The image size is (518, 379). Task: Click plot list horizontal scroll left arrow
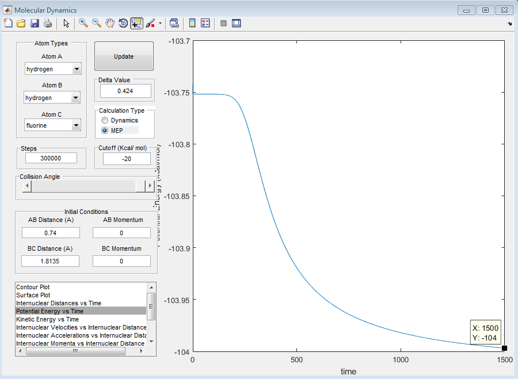[x=21, y=351]
